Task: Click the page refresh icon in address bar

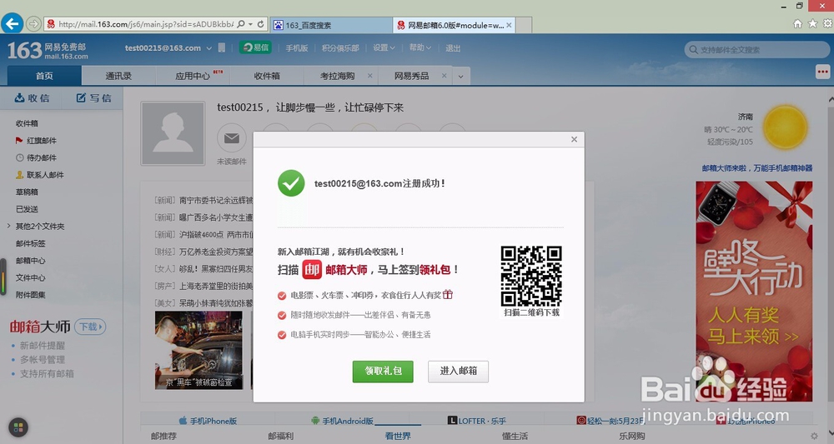Action: point(260,24)
